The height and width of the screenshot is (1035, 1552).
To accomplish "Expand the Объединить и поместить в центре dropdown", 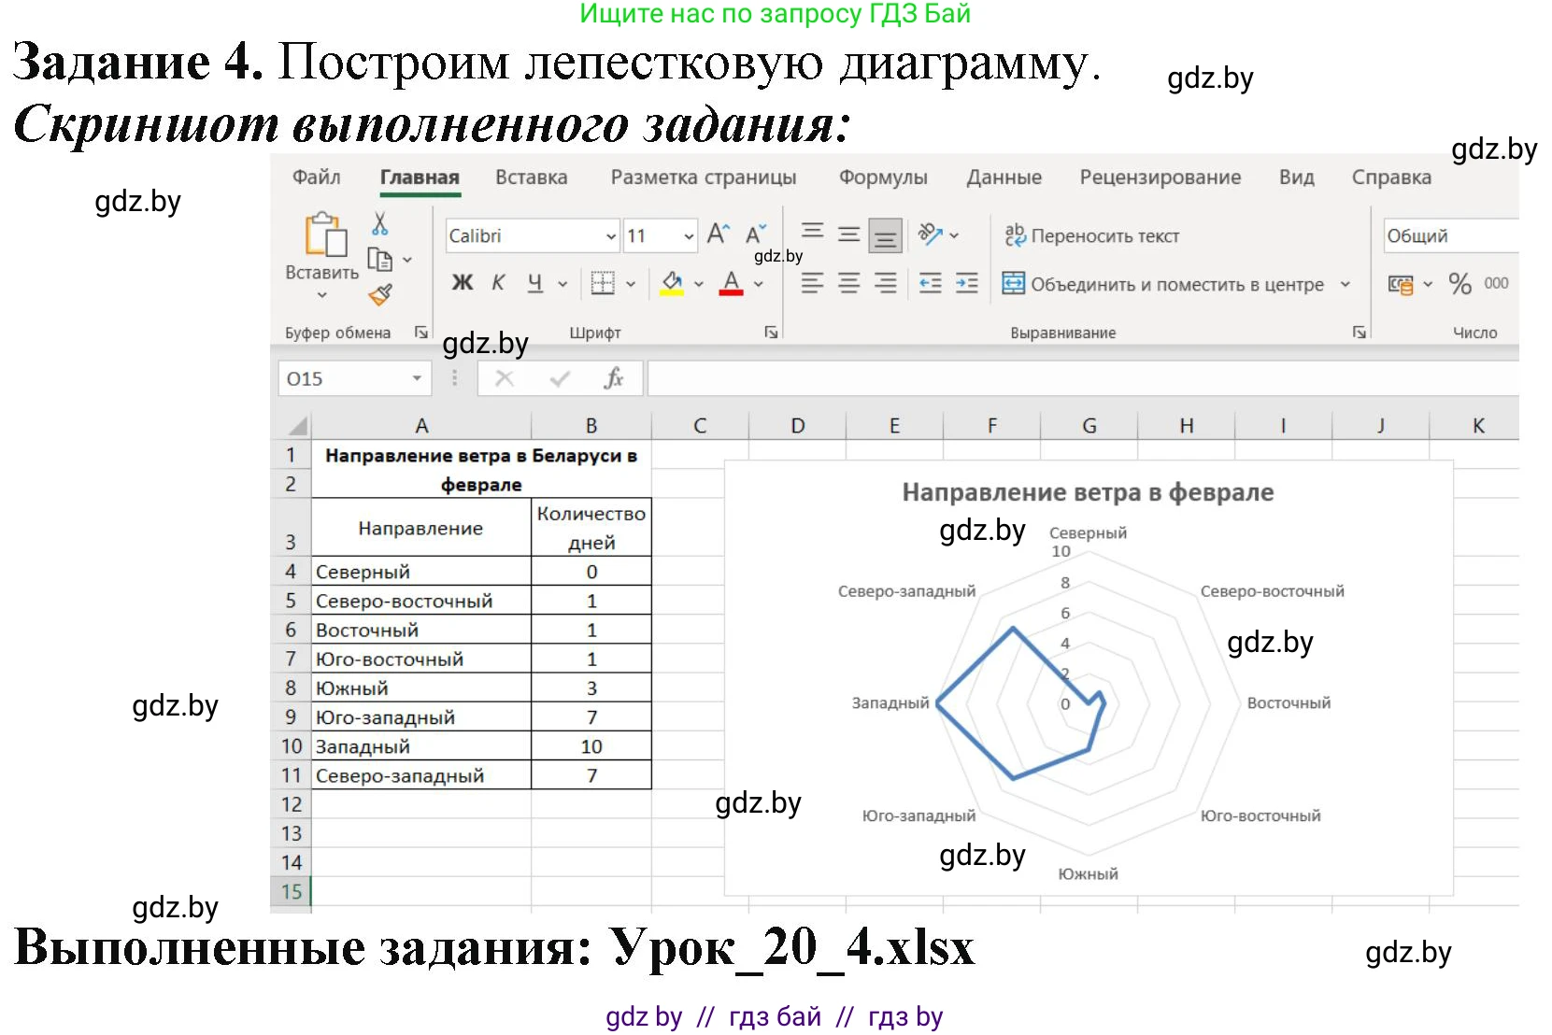I will click(x=1346, y=283).
